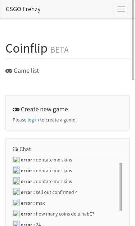Screen dimensions: 135x226
Task: Click avatar of third dontate me skins message
Action: 16,181
